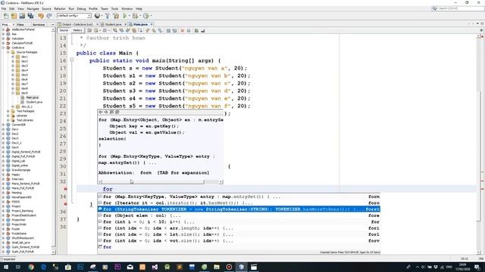Image resolution: width=485 pixels, height=272 pixels.
Task: Click the New File toolbar icon
Action: (x=6, y=16)
